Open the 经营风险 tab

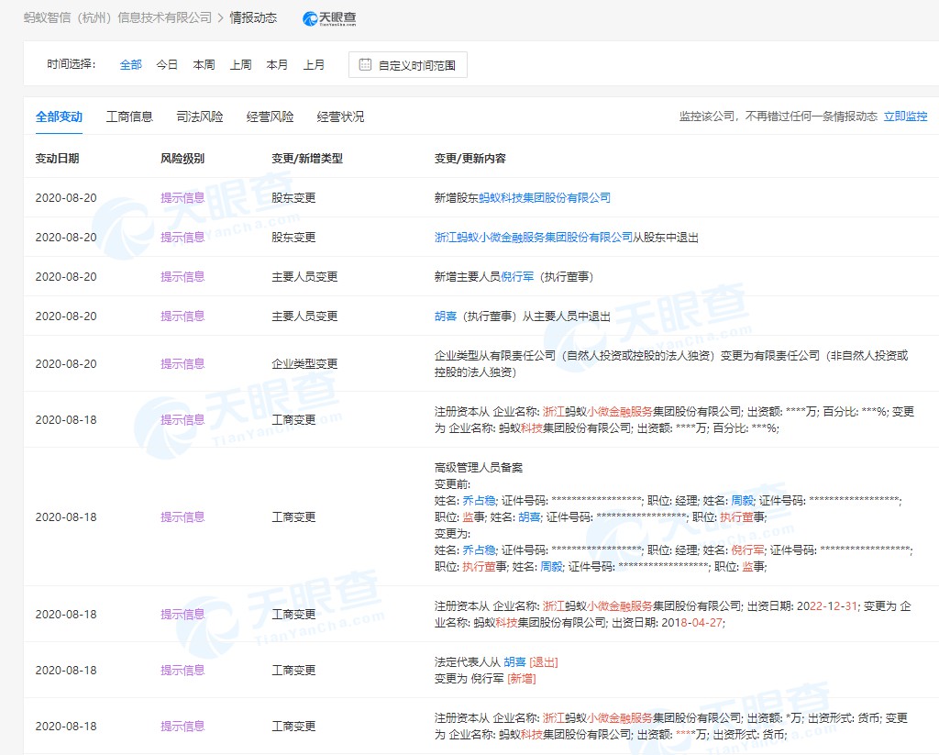pos(271,117)
